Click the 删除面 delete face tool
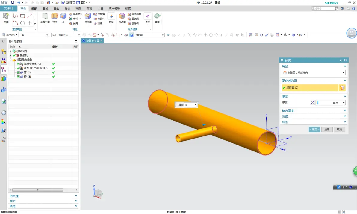Image resolution: width=357 pixels, height=214 pixels. pos(133,23)
